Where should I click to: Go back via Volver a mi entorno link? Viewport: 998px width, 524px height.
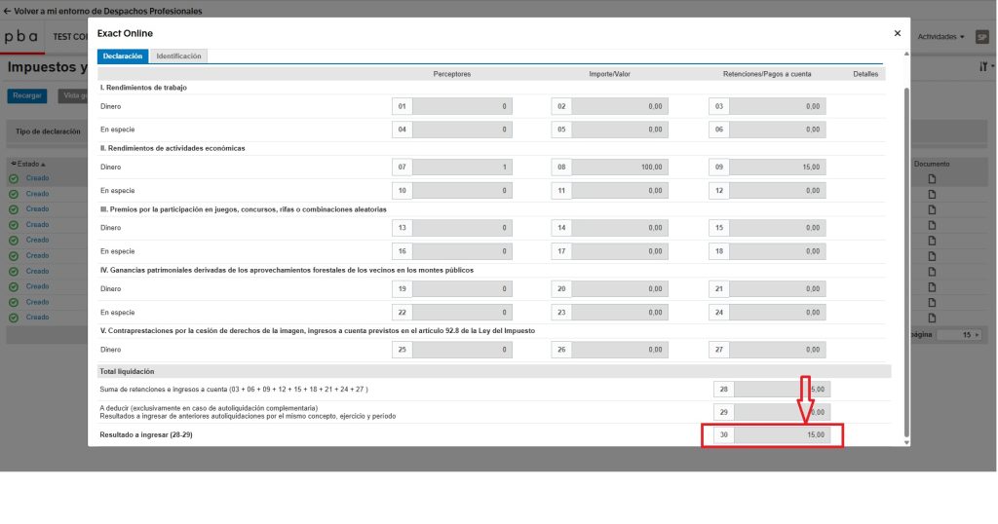pyautogui.click(x=102, y=11)
